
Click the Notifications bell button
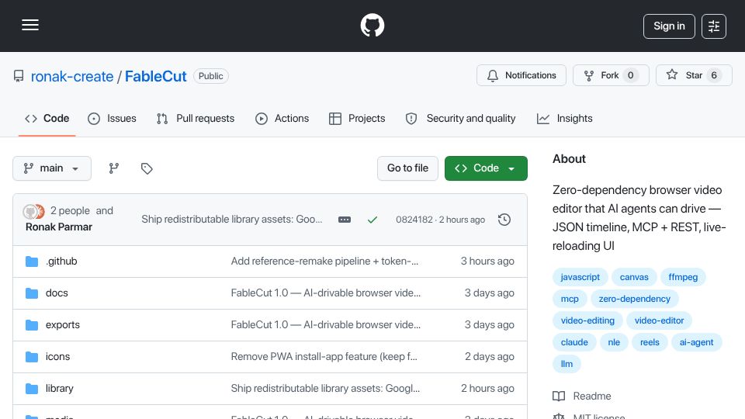click(x=521, y=75)
